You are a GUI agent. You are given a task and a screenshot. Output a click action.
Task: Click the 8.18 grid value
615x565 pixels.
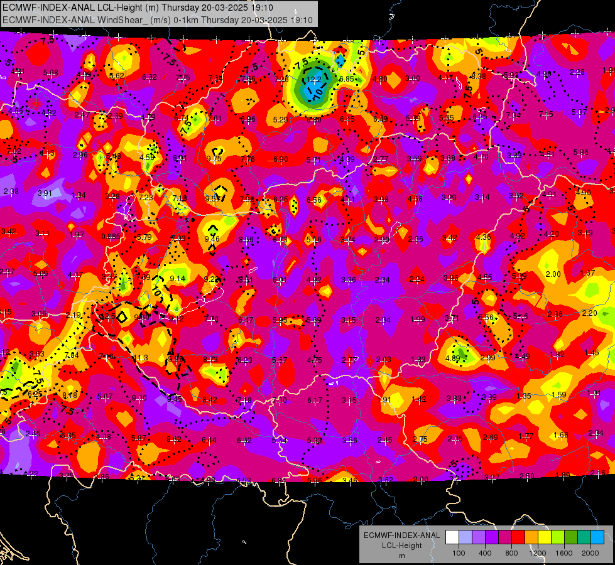pos(70,395)
